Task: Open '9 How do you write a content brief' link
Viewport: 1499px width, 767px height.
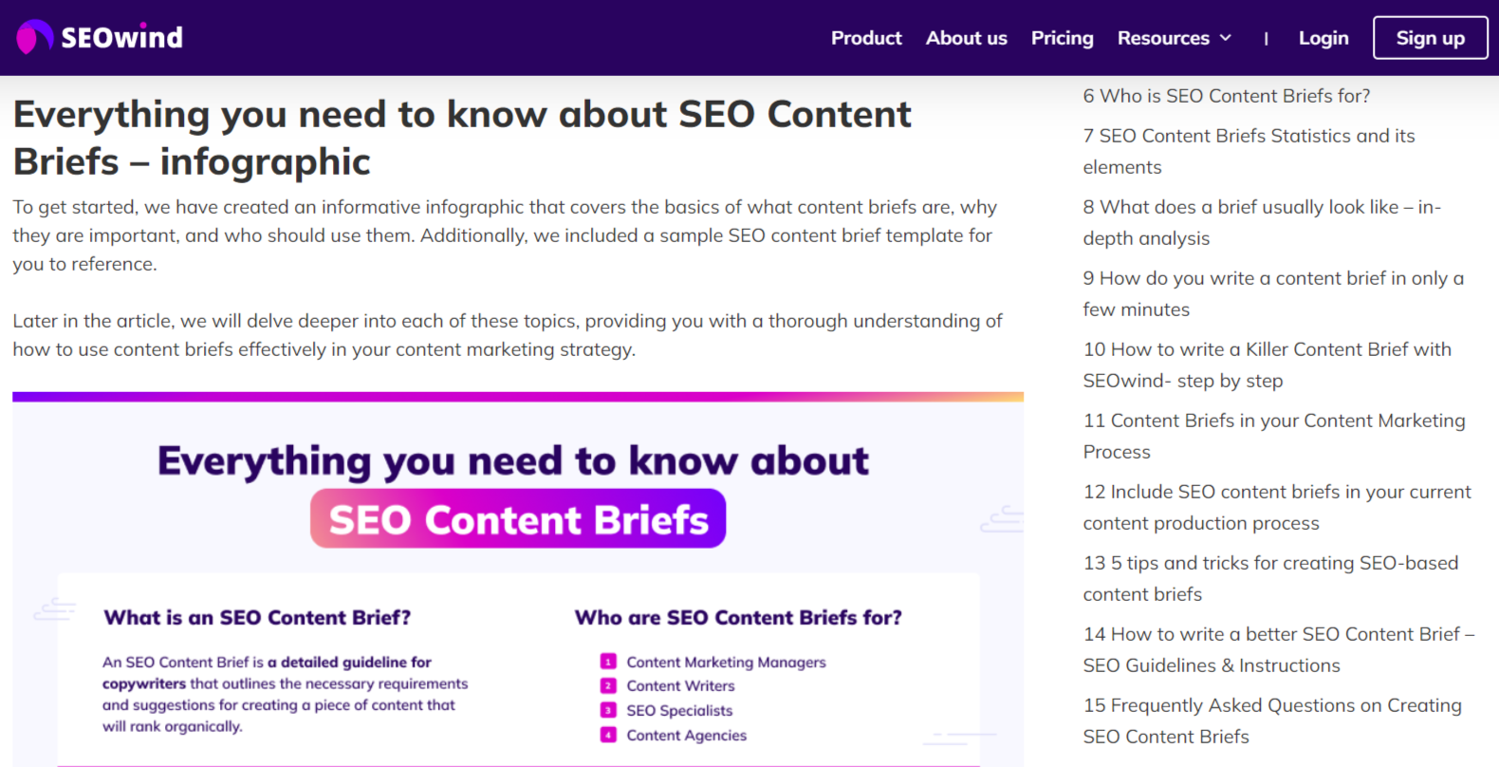Action: [1273, 293]
